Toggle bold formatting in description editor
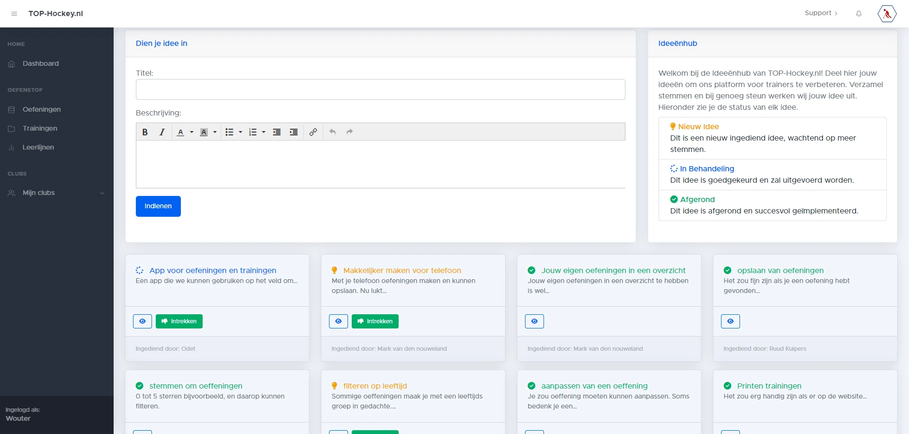 click(145, 132)
